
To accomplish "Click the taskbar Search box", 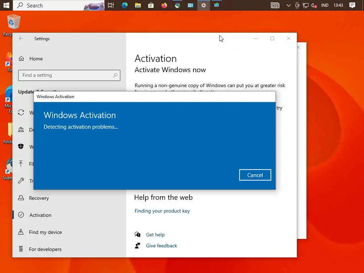I will pos(59,5).
